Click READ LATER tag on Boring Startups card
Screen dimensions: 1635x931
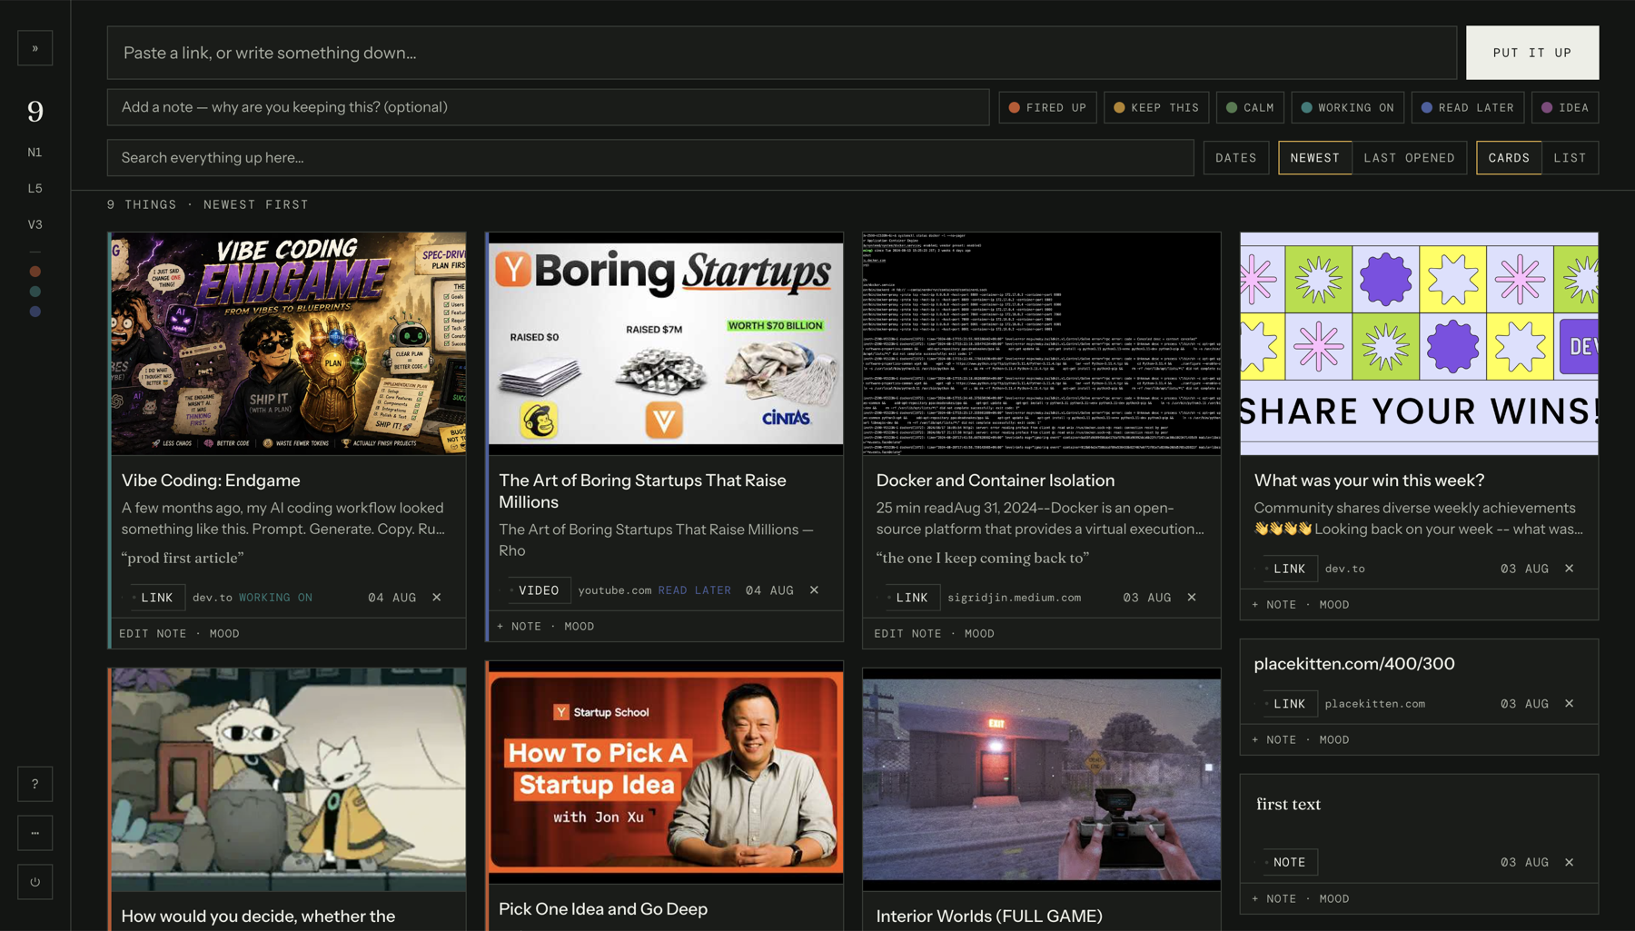(694, 590)
